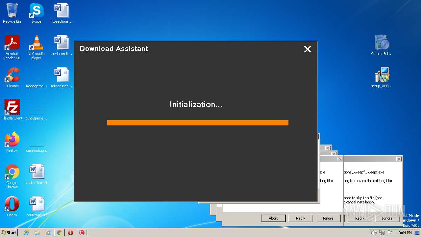Open FileZilla Client shortcut
The image size is (421, 237).
click(12, 110)
